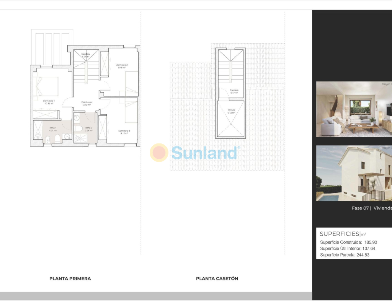Open the living room interior image
The height and width of the screenshot is (306, 392).
[354, 109]
